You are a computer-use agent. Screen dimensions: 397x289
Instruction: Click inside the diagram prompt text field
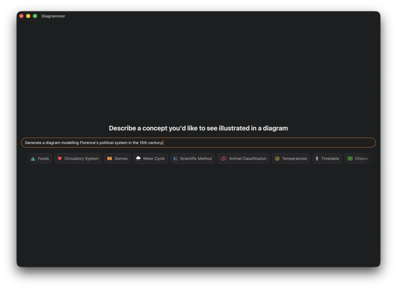[x=198, y=142]
